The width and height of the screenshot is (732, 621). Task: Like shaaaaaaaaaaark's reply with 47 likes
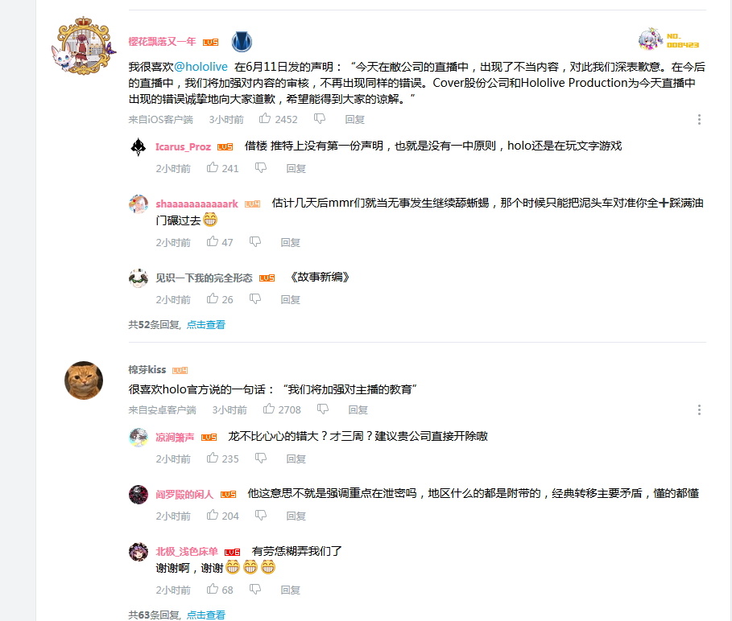213,241
